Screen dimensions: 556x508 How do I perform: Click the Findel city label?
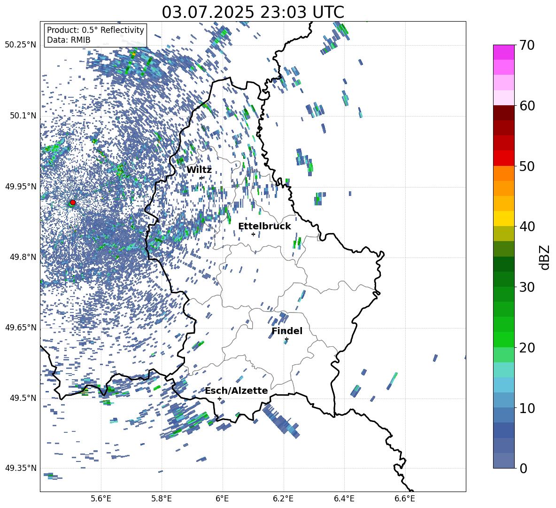tap(287, 331)
